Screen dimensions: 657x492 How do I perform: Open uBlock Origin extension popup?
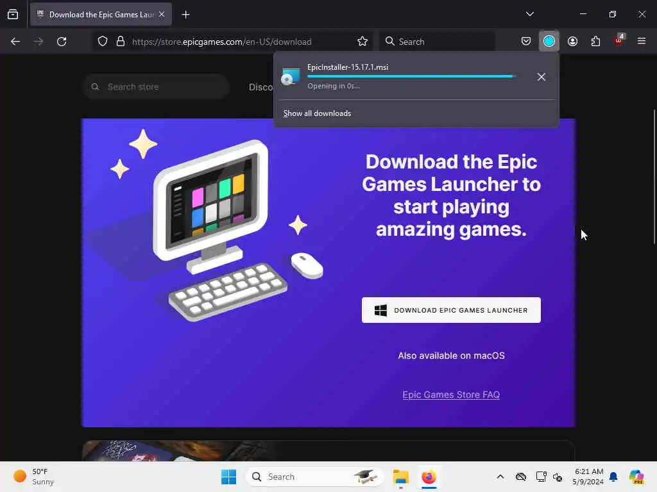click(x=619, y=40)
